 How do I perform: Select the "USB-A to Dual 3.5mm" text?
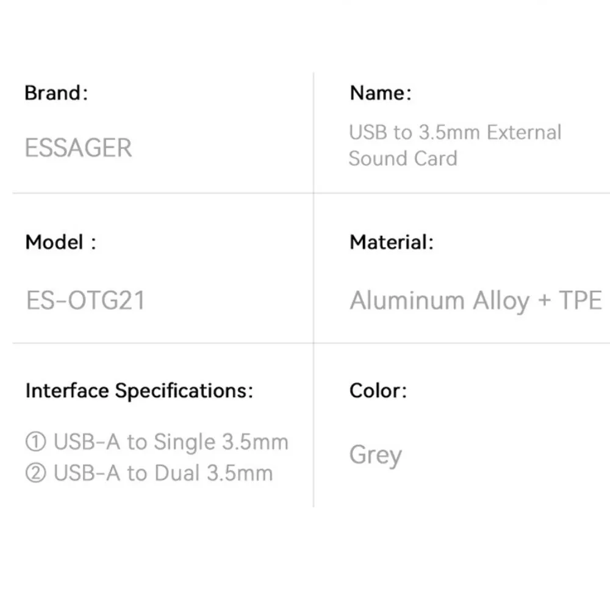163,473
